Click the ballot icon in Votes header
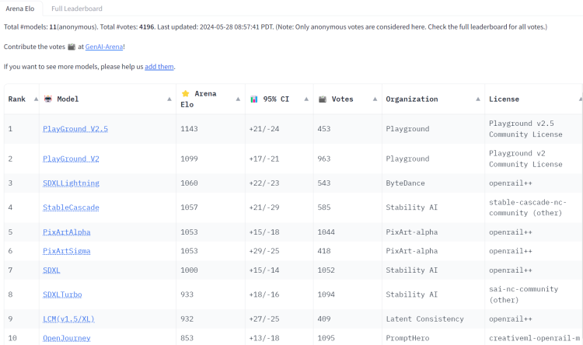 323,99
